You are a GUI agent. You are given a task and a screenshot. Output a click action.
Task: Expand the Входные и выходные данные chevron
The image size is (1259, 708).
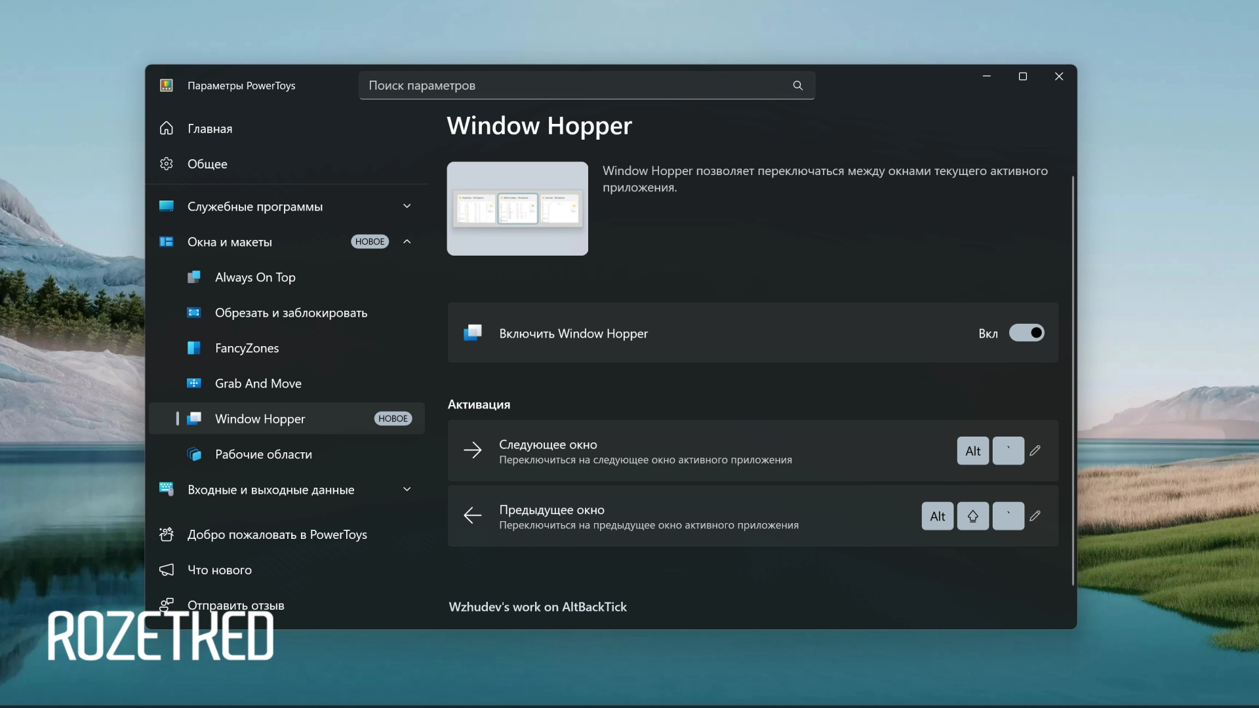click(407, 489)
